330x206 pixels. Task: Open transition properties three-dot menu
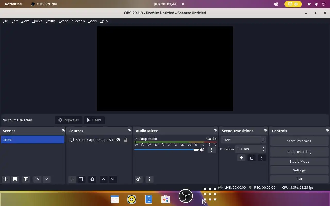click(262, 158)
